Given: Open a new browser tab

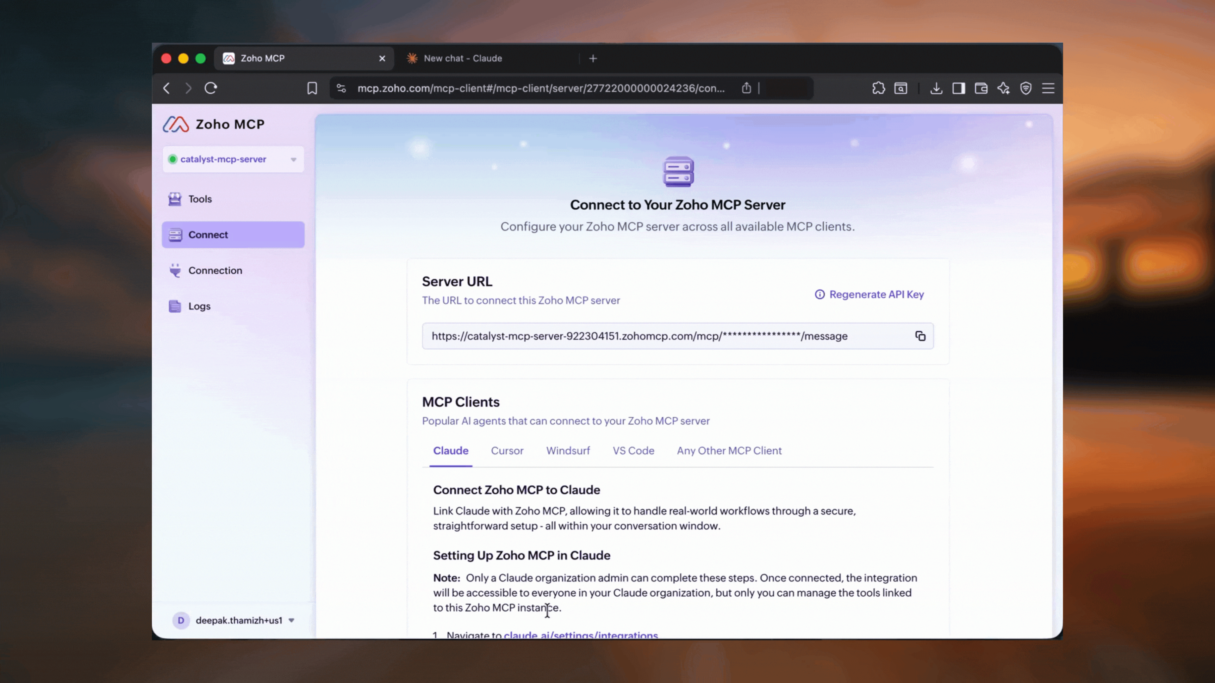Looking at the screenshot, I should [x=593, y=58].
